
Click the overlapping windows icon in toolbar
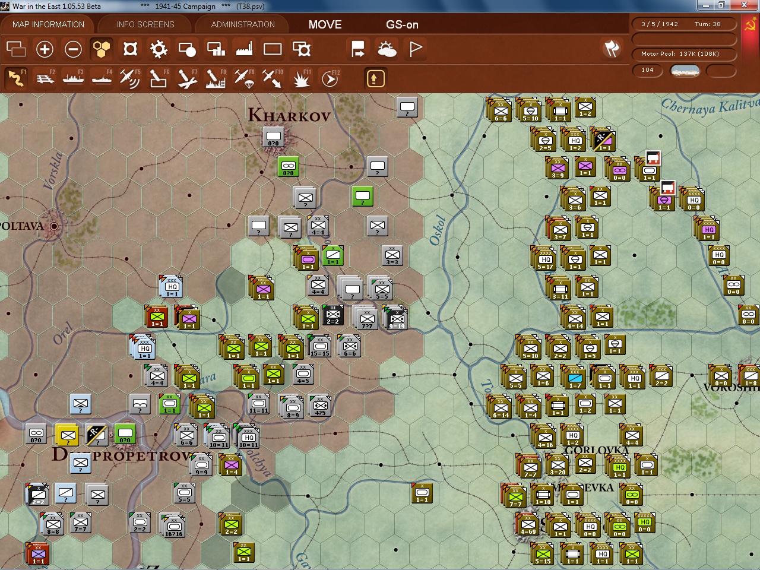[x=16, y=49]
